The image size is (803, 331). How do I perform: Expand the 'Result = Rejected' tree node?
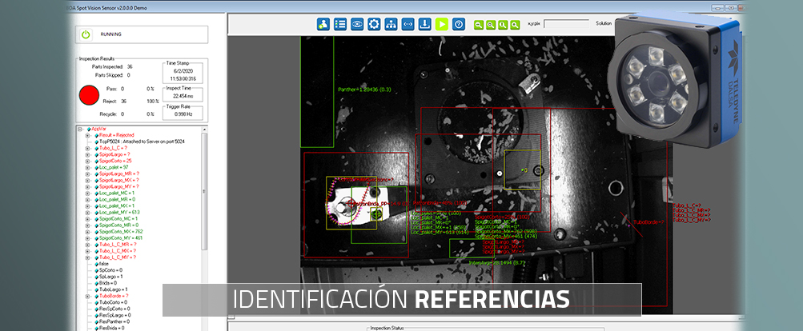tap(86, 135)
